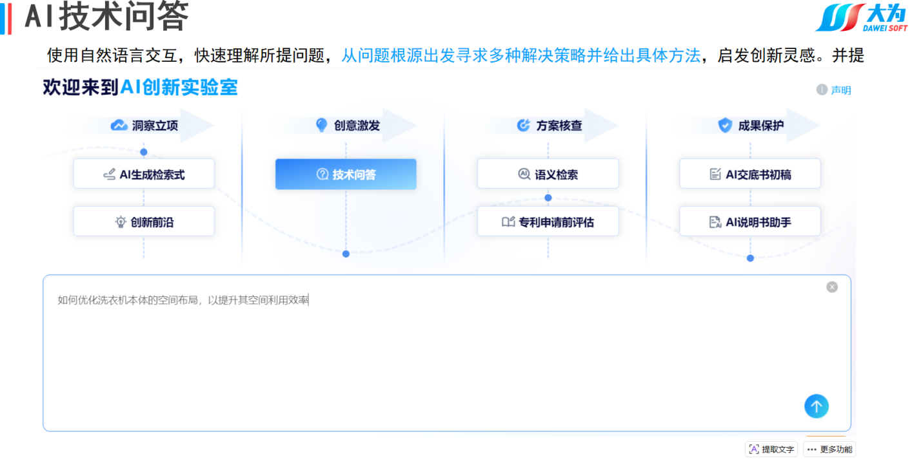912x463 pixels.
Task: Click the 声明 info icon
Action: click(x=822, y=90)
